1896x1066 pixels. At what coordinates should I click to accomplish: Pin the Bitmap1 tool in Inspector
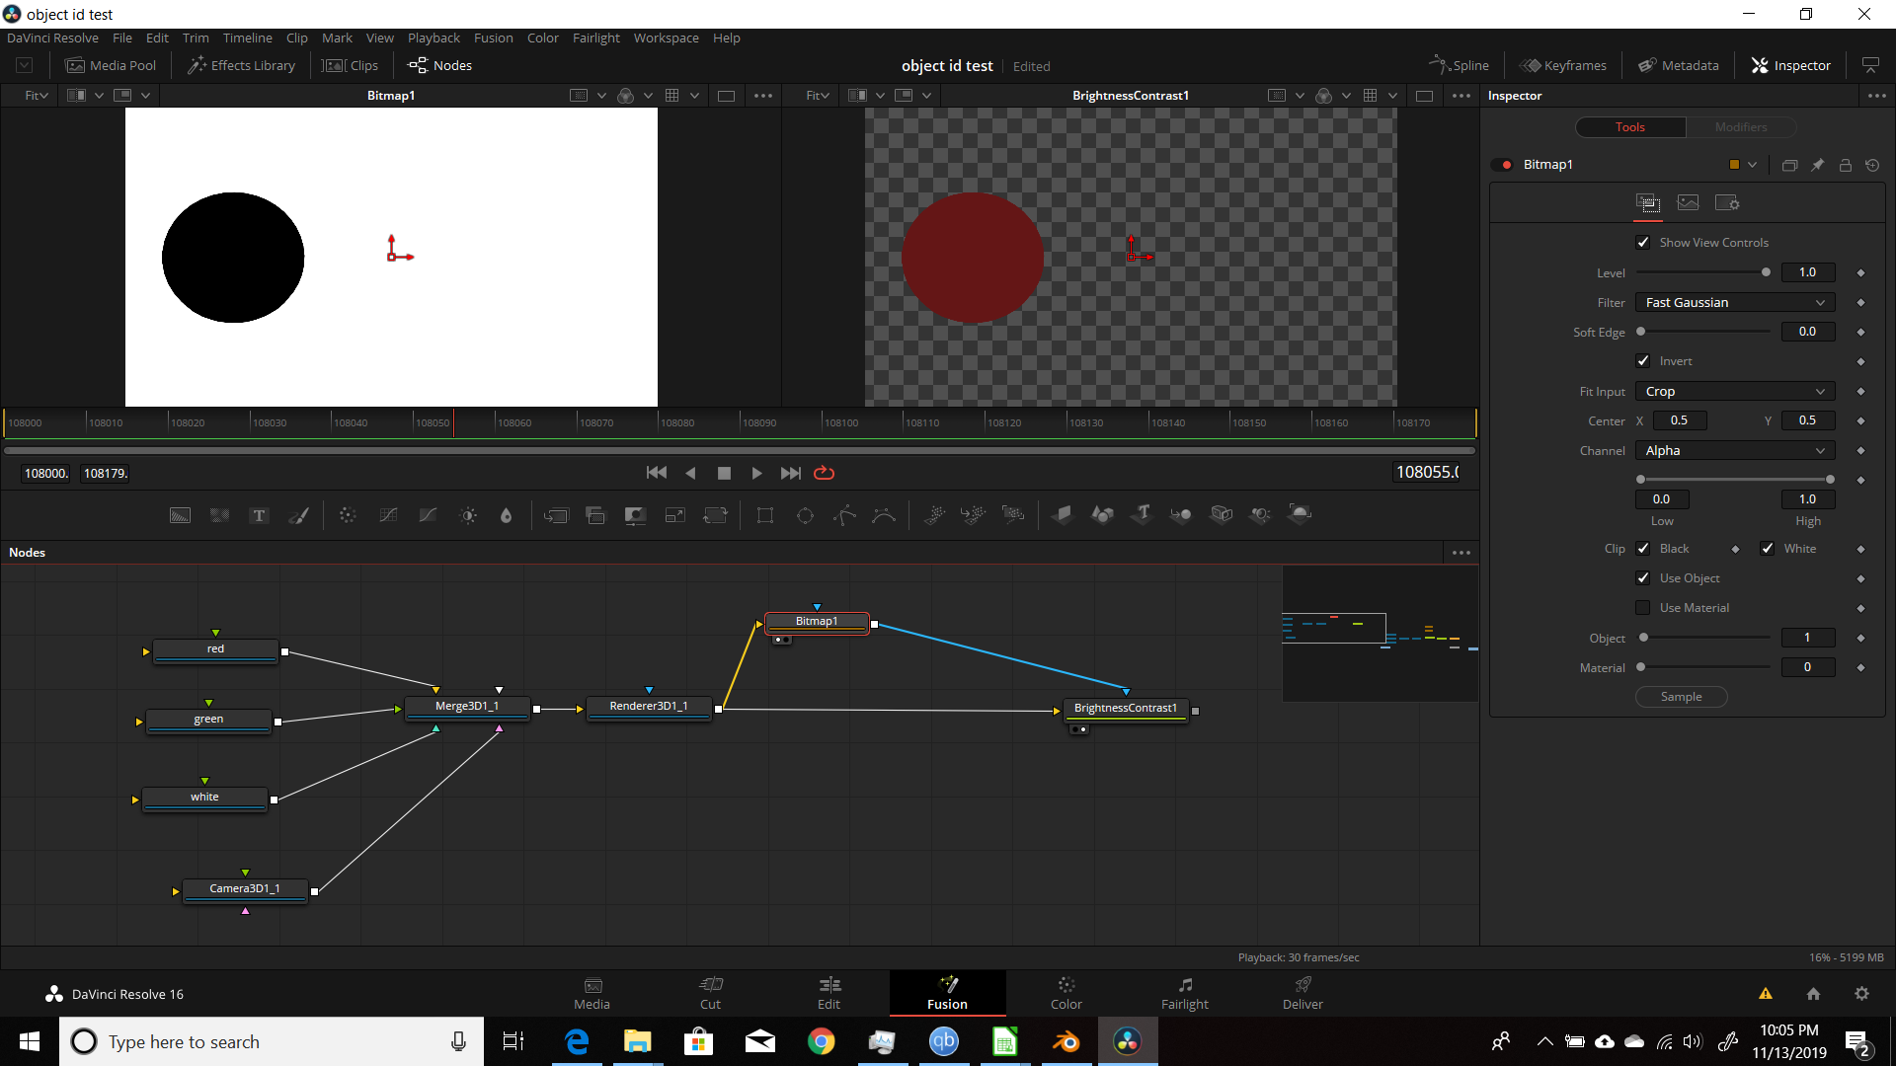[x=1817, y=165]
